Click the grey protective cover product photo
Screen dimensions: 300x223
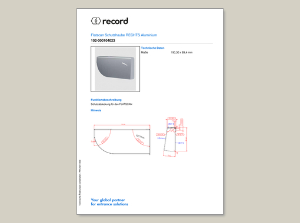[x=115, y=69]
